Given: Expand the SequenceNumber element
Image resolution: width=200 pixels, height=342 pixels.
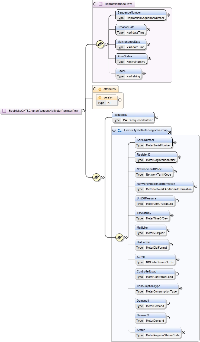Looking at the screenshot, I should (169, 15).
